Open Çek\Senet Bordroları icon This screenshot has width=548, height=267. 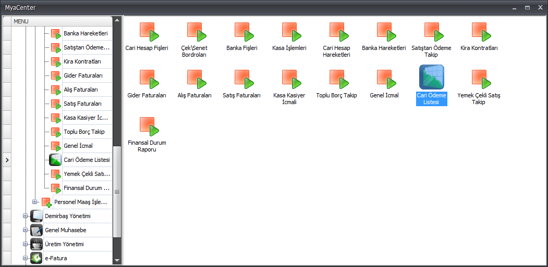(197, 32)
